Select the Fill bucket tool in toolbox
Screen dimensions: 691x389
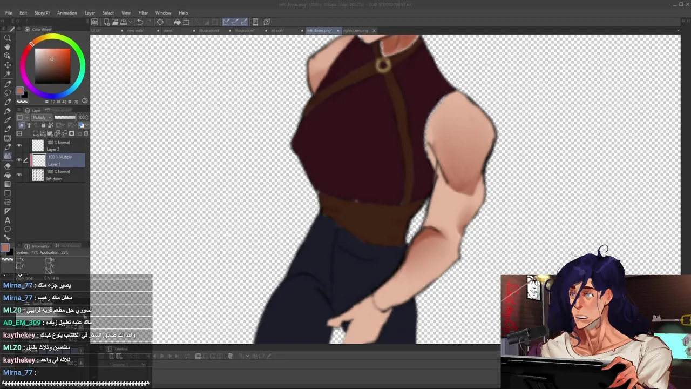pos(8,175)
